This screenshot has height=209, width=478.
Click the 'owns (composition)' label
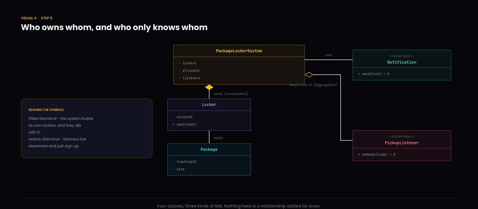click(231, 94)
